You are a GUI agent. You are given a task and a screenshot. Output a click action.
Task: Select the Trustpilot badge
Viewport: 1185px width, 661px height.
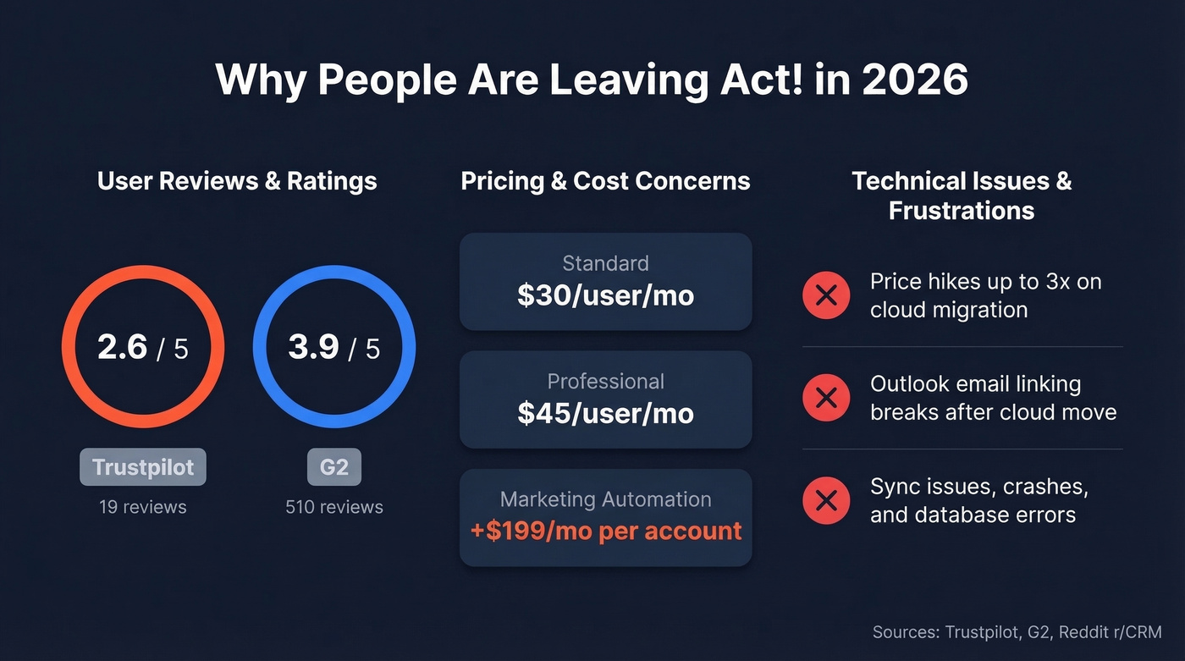(x=143, y=467)
